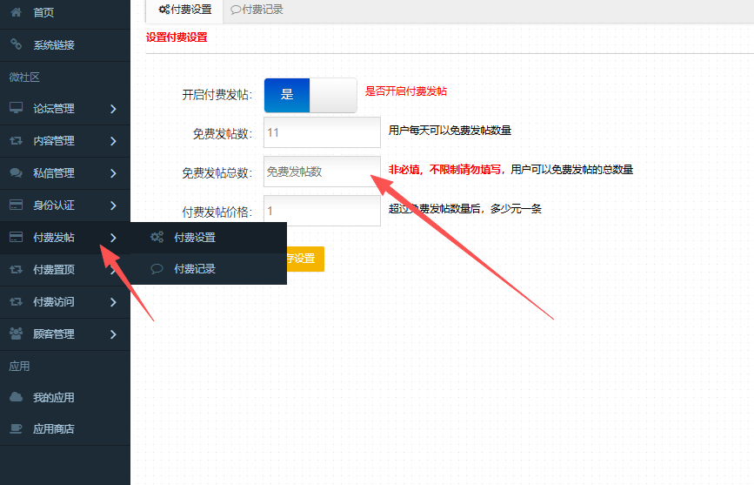The width and height of the screenshot is (754, 485).
Task: Select the 付费设置 tab at top
Action: [x=184, y=10]
